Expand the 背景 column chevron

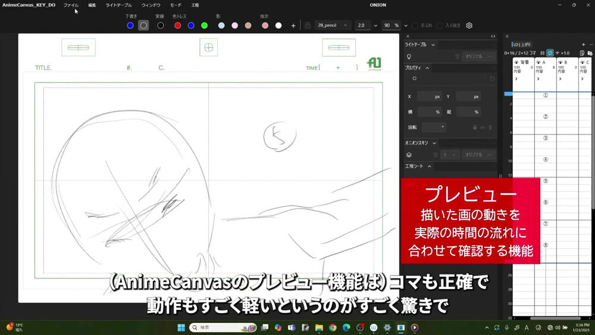point(516,79)
